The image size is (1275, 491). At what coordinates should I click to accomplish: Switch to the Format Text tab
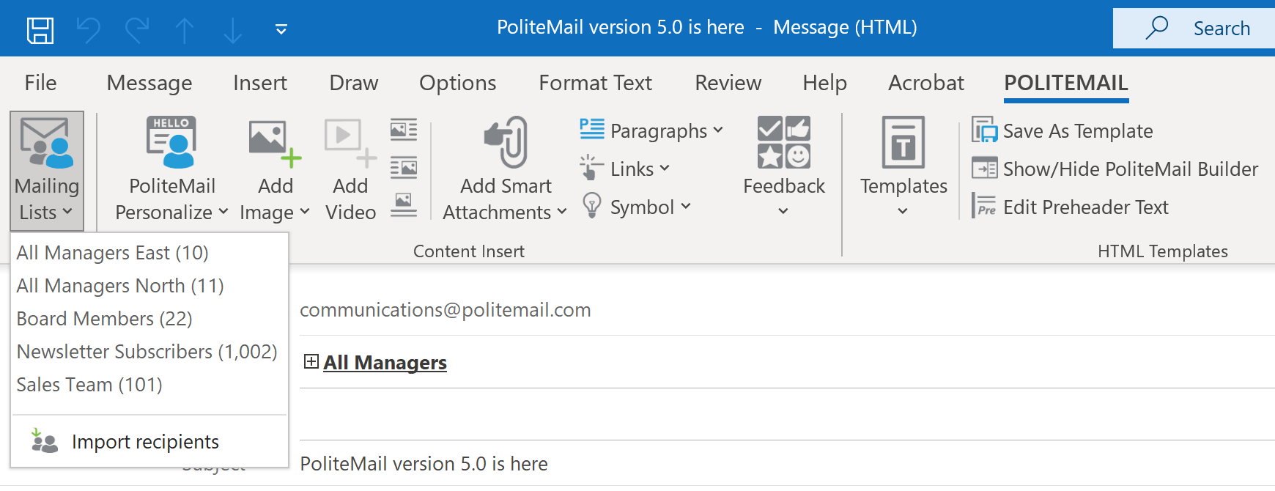(595, 83)
